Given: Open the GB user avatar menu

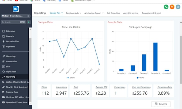Looking at the screenshot, I should 178,7.
